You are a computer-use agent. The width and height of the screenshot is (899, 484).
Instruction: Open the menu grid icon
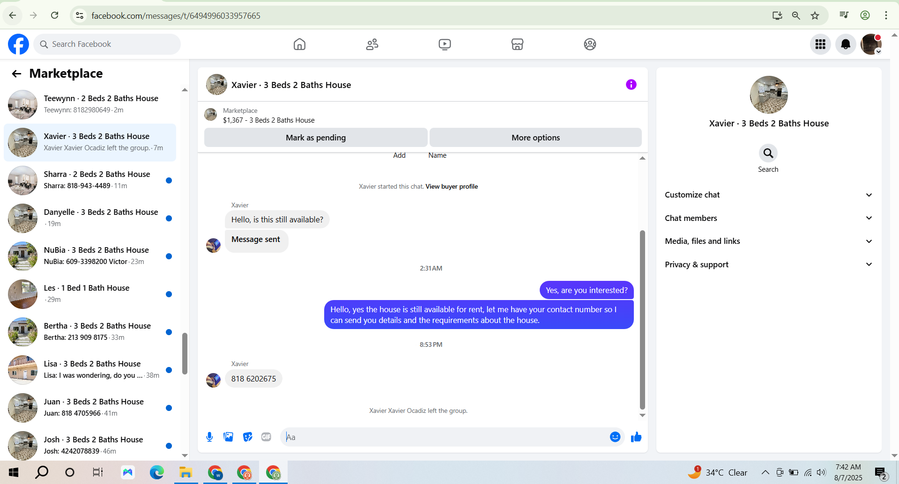pyautogui.click(x=820, y=44)
